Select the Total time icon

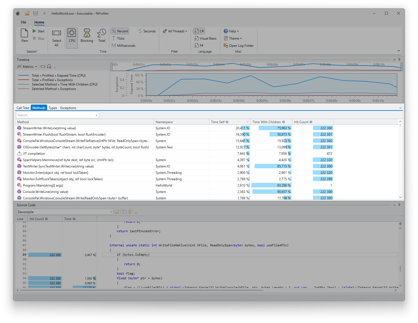pos(102,33)
